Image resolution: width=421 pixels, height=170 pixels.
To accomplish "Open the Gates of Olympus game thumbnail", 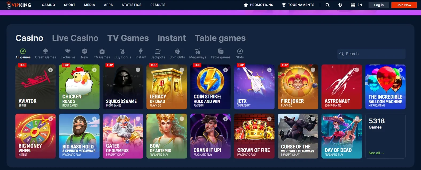I will click(x=123, y=136).
